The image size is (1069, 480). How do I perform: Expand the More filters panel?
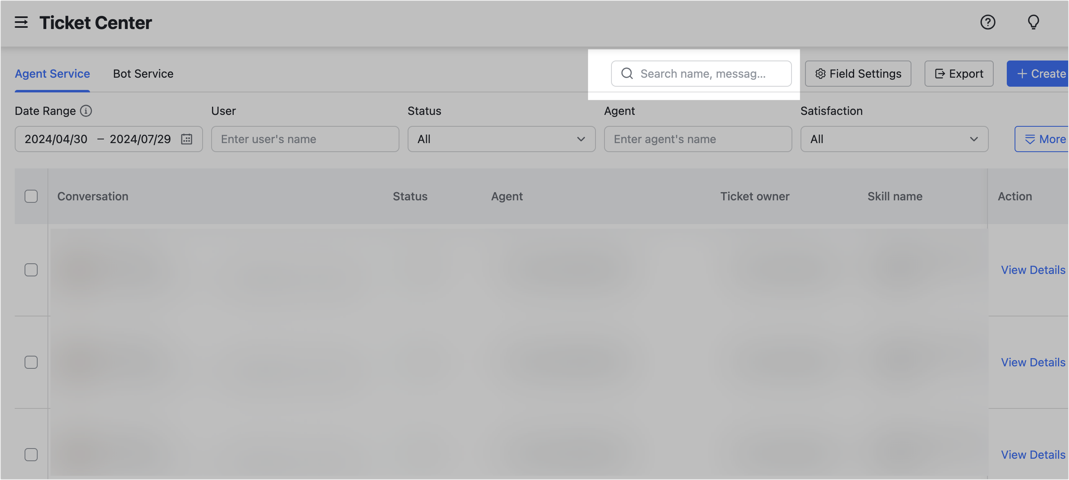(1046, 139)
